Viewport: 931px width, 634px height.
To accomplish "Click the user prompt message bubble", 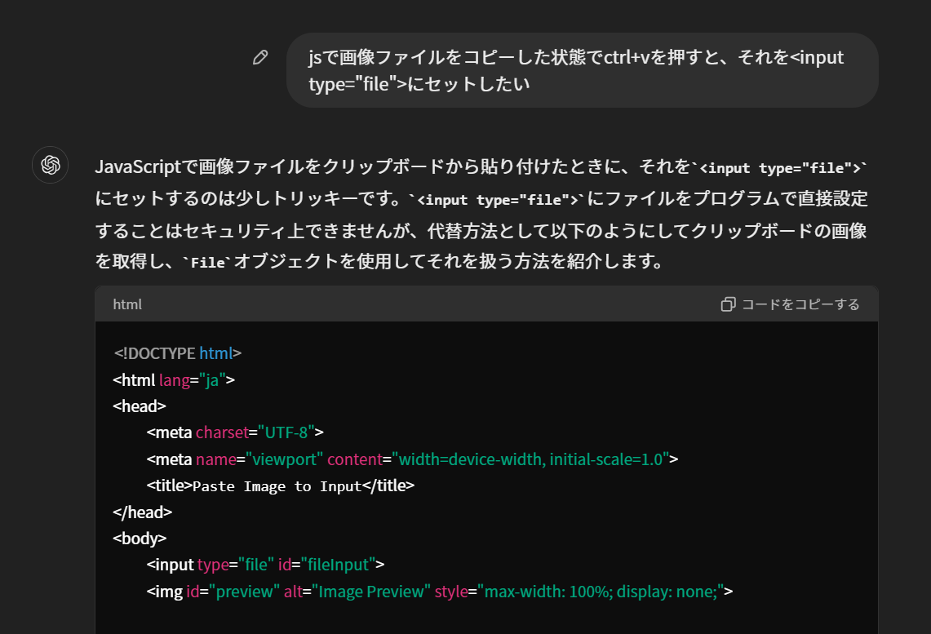I will click(582, 70).
